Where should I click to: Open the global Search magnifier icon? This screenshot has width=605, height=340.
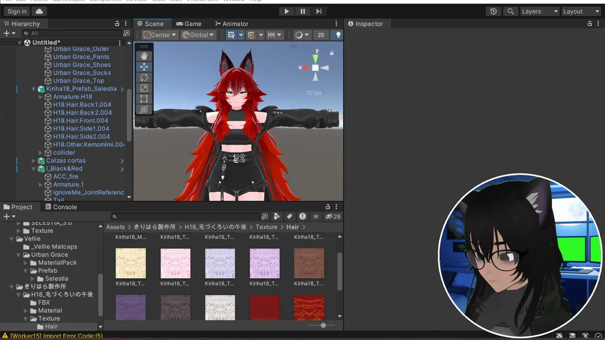point(510,11)
